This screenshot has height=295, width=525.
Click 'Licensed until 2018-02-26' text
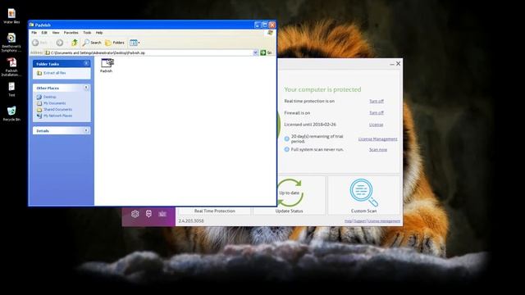pyautogui.click(x=310, y=125)
